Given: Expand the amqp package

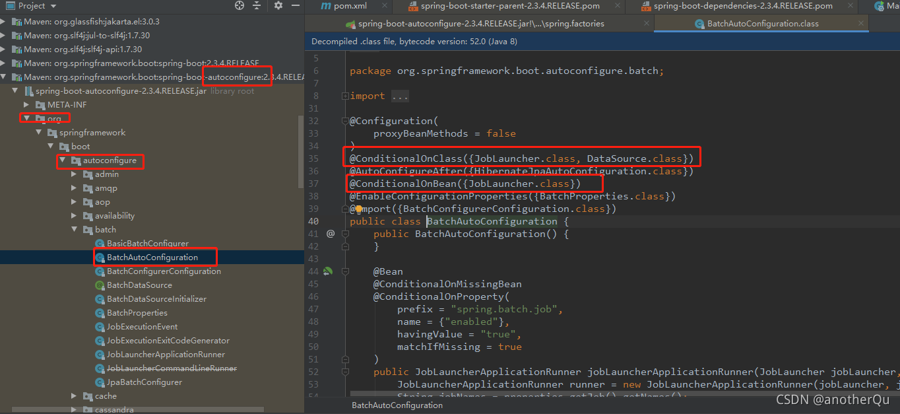Looking at the screenshot, I should (75, 188).
